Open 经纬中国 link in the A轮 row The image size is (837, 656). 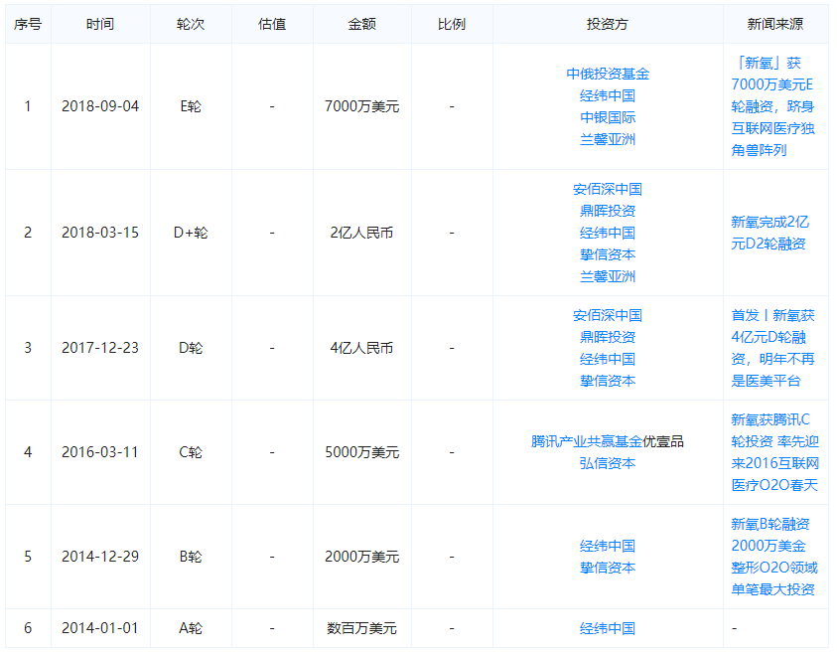pyautogui.click(x=608, y=628)
